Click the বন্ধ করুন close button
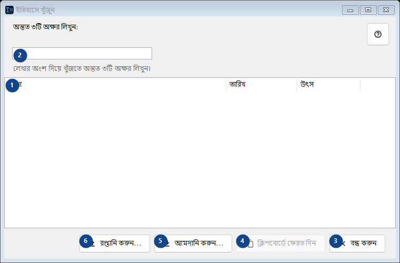 coord(357,244)
